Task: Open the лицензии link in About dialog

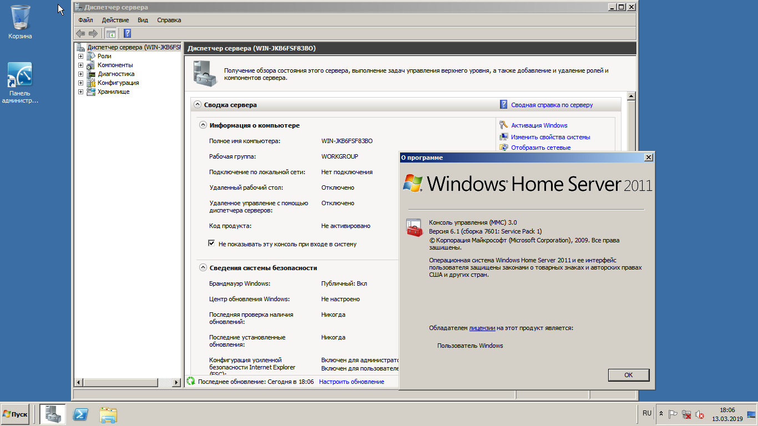Action: point(482,328)
